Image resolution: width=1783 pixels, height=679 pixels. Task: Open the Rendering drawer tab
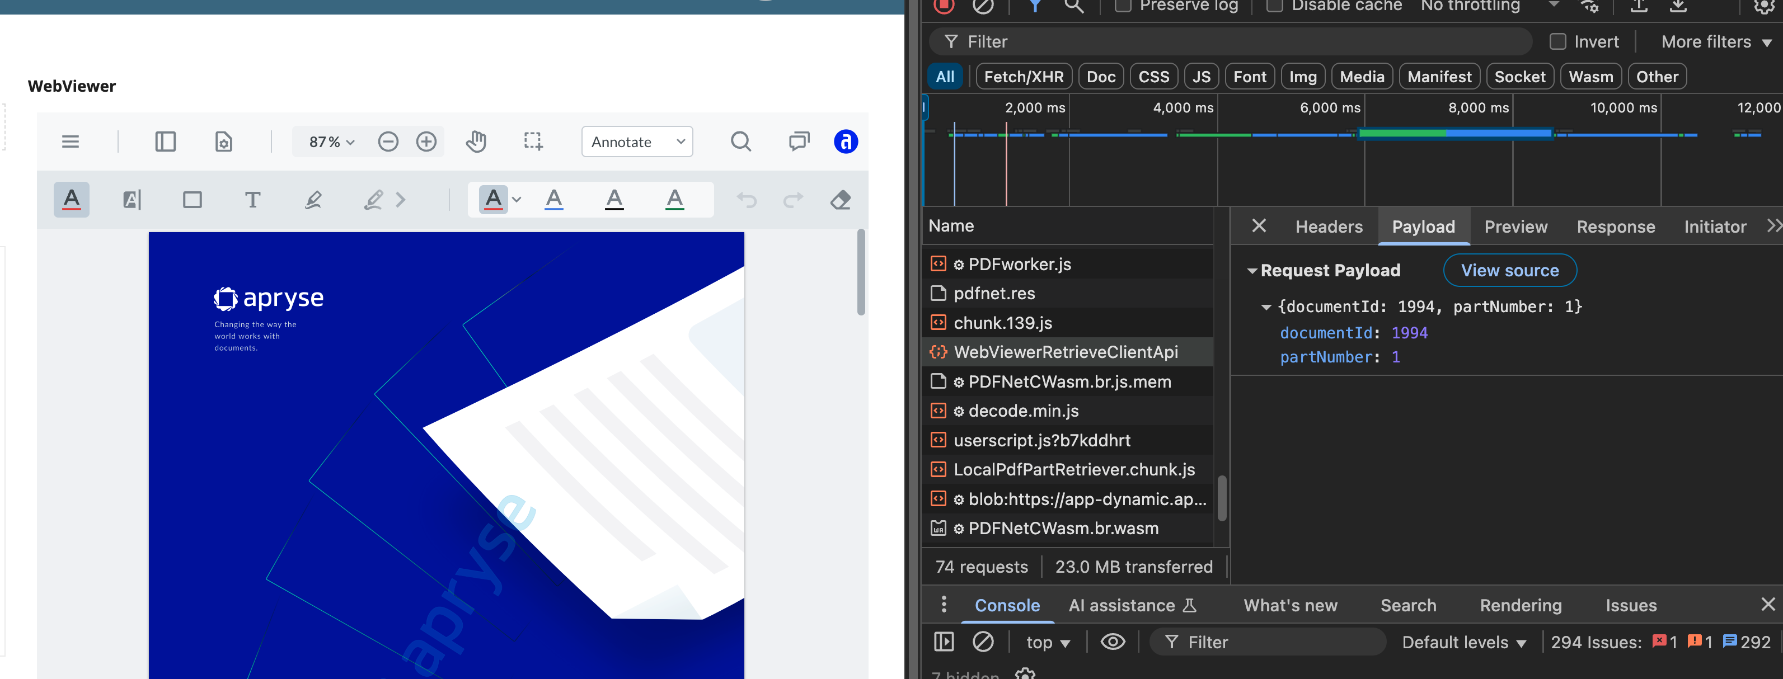click(x=1521, y=605)
